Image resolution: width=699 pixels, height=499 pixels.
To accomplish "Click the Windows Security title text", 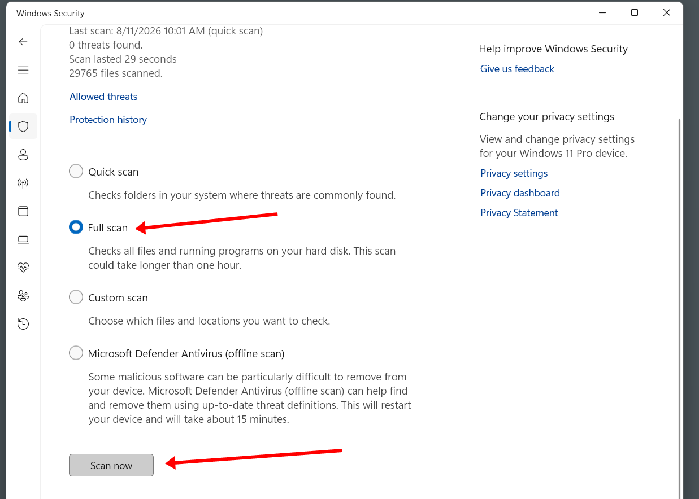I will click(50, 13).
